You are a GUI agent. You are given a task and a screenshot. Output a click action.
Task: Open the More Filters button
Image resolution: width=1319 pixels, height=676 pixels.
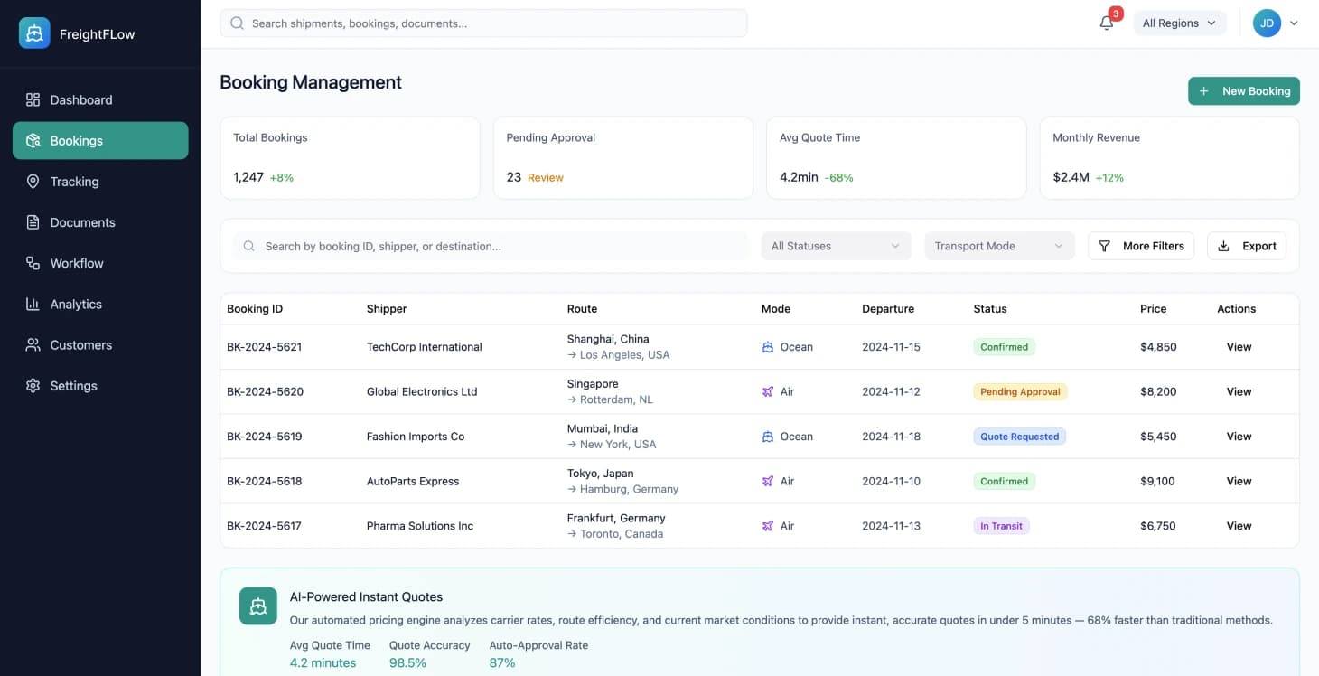click(x=1141, y=246)
